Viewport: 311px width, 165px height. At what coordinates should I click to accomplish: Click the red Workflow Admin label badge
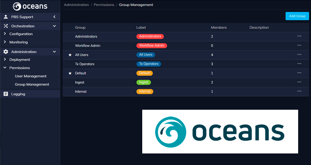[x=152, y=46]
